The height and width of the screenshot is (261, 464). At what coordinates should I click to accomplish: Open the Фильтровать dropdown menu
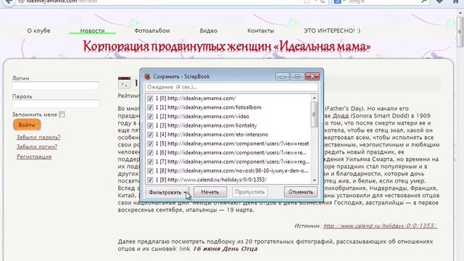167,192
